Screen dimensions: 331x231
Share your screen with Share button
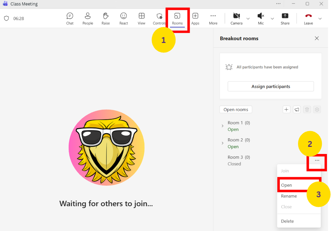click(285, 18)
